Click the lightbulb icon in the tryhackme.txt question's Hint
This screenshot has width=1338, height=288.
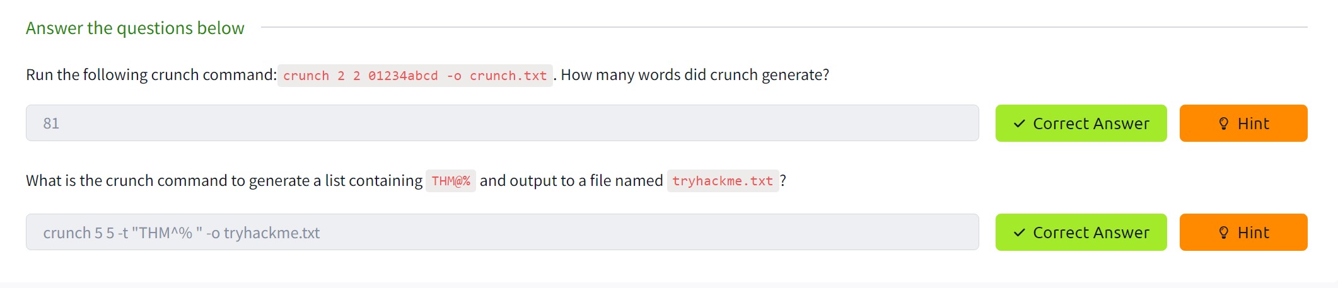click(x=1223, y=233)
